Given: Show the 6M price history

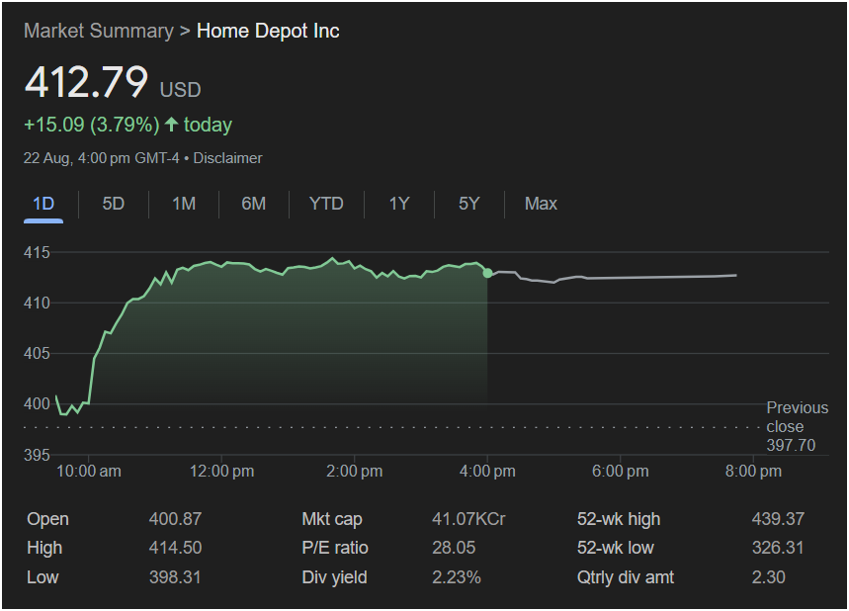Looking at the screenshot, I should 254,204.
